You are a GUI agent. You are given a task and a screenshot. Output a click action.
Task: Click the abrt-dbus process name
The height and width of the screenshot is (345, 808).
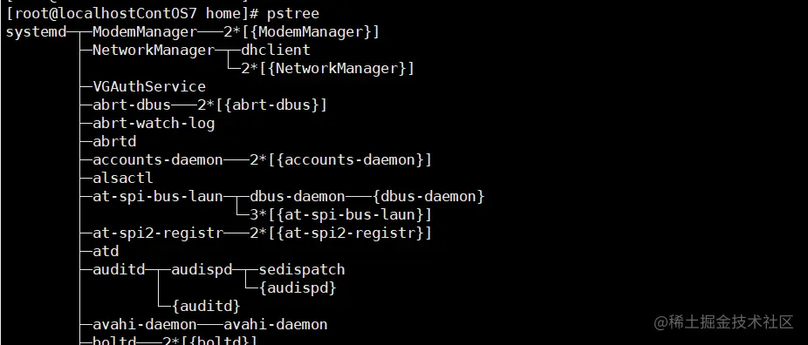coord(132,105)
